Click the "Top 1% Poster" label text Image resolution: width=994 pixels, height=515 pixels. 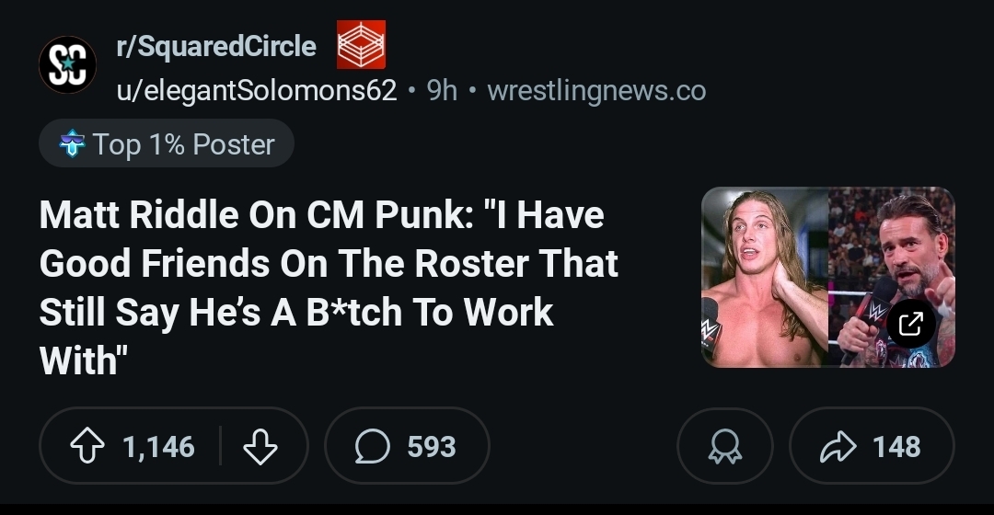click(183, 144)
